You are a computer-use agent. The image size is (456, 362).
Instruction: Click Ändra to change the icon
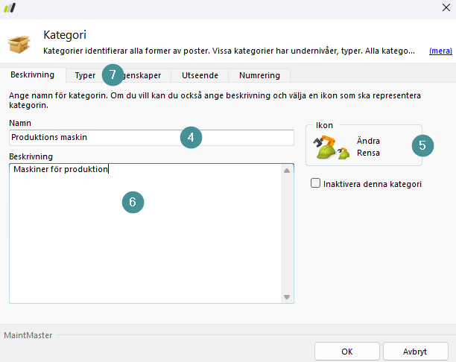[368, 141]
